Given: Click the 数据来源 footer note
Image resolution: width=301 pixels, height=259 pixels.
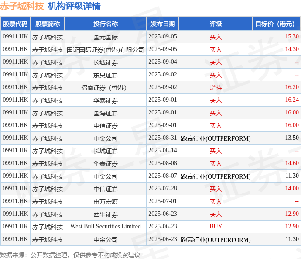Looking at the screenshot, I should 70,255.
